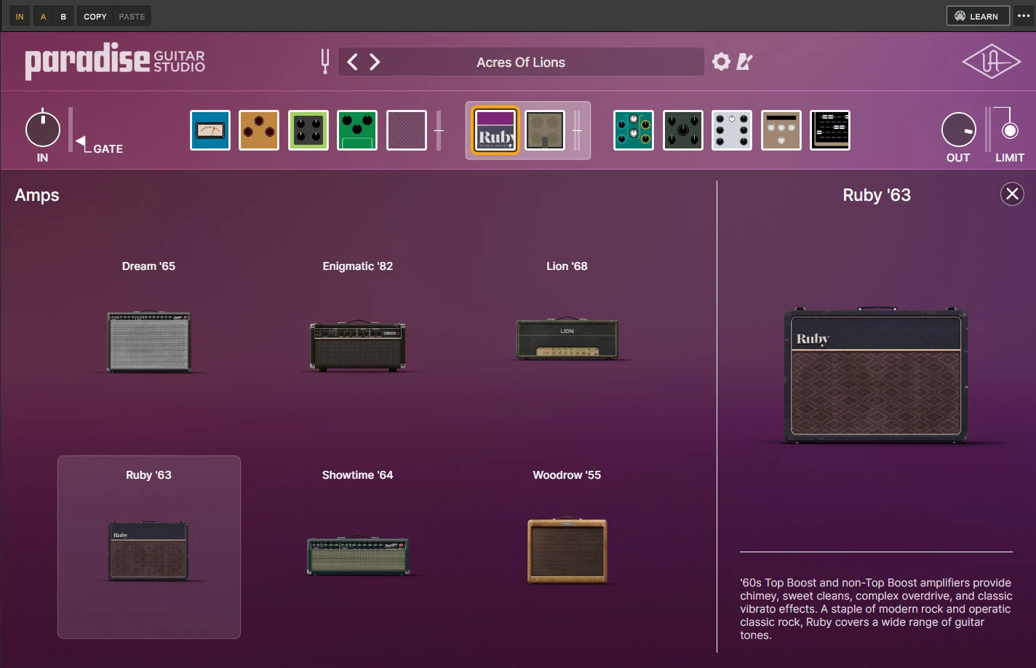Open settings gear icon
This screenshot has height=668, width=1036.
721,62
